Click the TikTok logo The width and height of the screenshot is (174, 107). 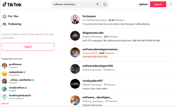(12, 4)
